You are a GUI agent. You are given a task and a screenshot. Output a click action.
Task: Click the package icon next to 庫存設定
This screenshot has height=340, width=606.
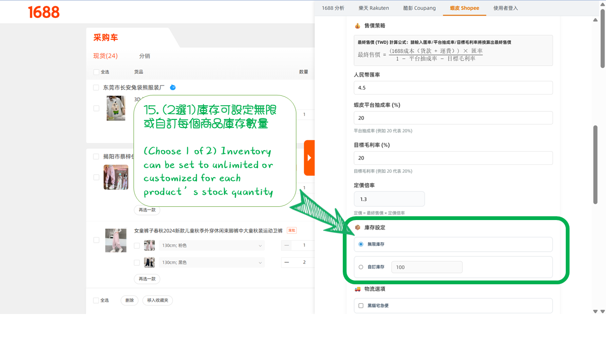click(357, 227)
